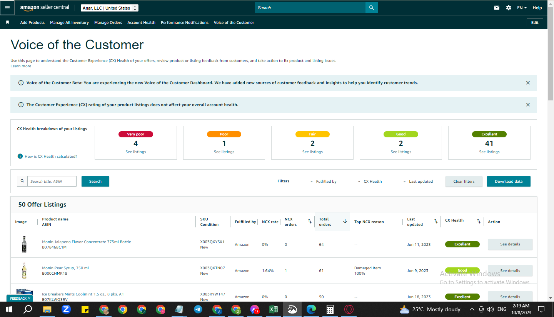Dismiss the Voice of the Customer Beta banner

(x=528, y=83)
